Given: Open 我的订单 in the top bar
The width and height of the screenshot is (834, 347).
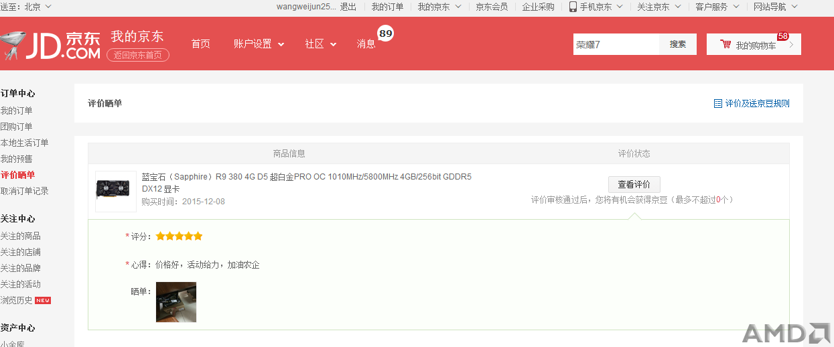Looking at the screenshot, I should click(388, 7).
